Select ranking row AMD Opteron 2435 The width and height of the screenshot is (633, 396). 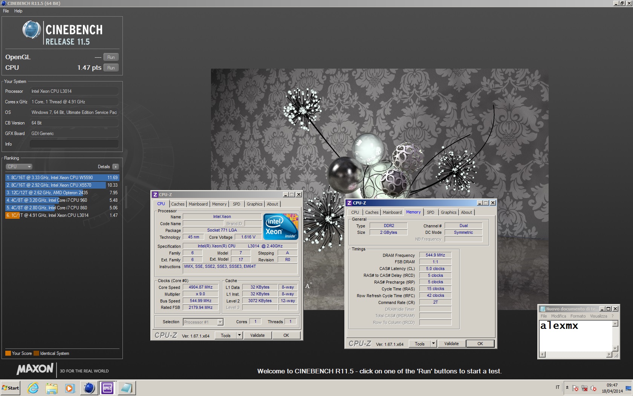62,193
